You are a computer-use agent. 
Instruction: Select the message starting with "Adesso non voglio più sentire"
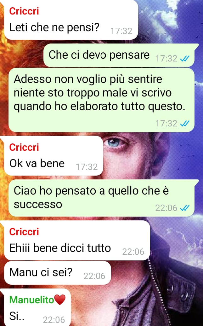click(101, 100)
